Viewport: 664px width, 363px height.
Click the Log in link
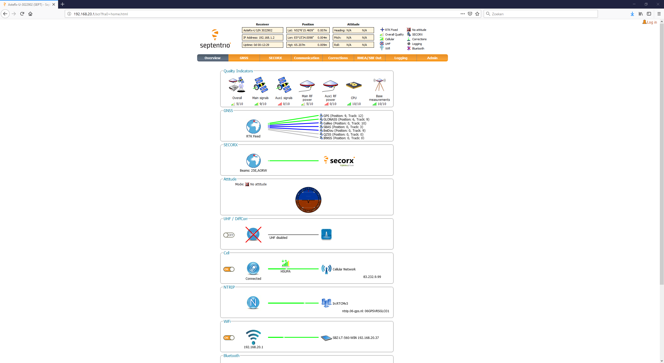tap(651, 22)
